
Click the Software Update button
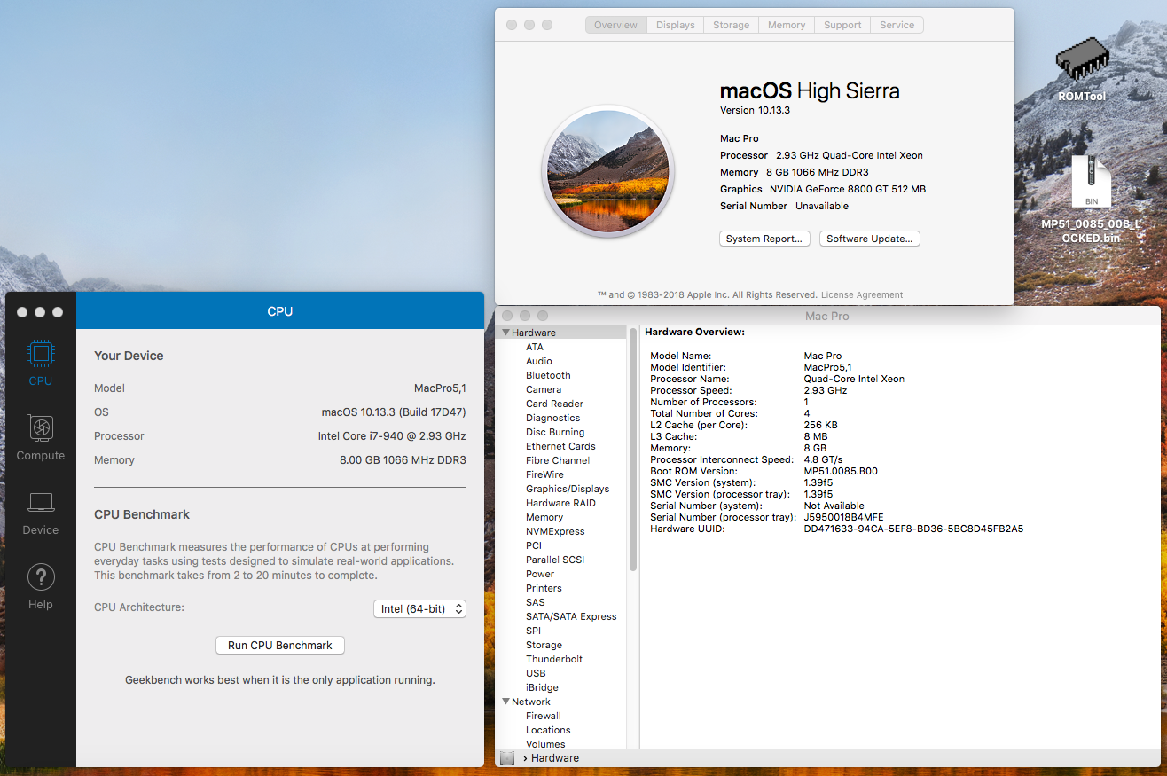click(x=870, y=239)
